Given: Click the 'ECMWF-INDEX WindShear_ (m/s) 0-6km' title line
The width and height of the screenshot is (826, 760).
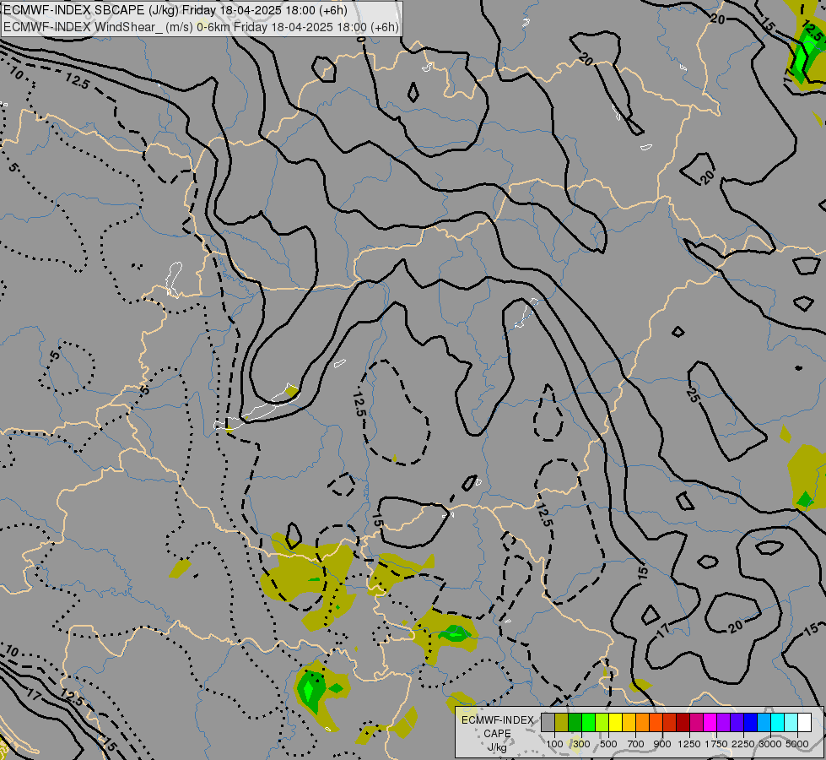Looking at the screenshot, I should click(201, 27).
